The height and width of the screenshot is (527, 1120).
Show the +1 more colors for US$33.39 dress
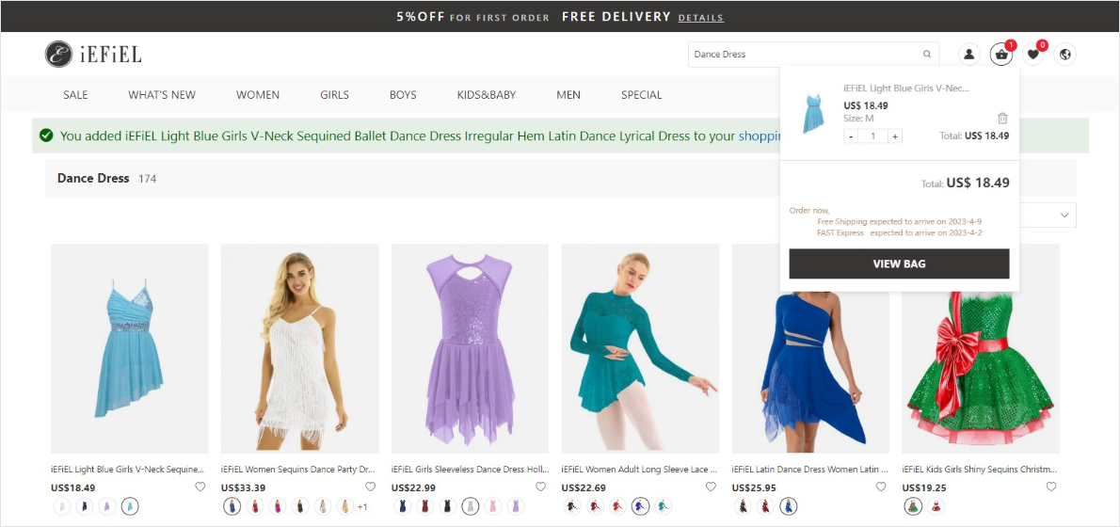(x=363, y=507)
